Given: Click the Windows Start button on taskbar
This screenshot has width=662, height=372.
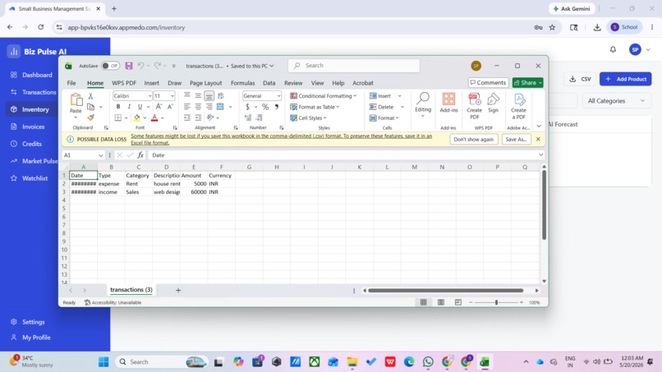Looking at the screenshot, I should pos(103,362).
